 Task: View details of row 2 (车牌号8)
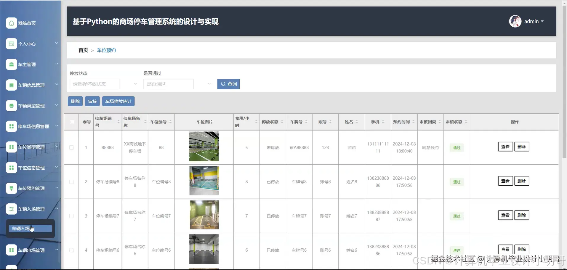[505, 181]
